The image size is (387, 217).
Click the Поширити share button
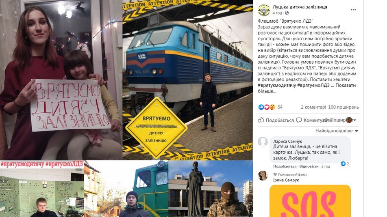click(x=334, y=120)
